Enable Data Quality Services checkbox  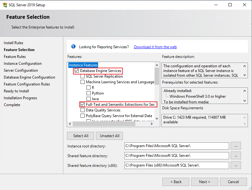pos(83,110)
